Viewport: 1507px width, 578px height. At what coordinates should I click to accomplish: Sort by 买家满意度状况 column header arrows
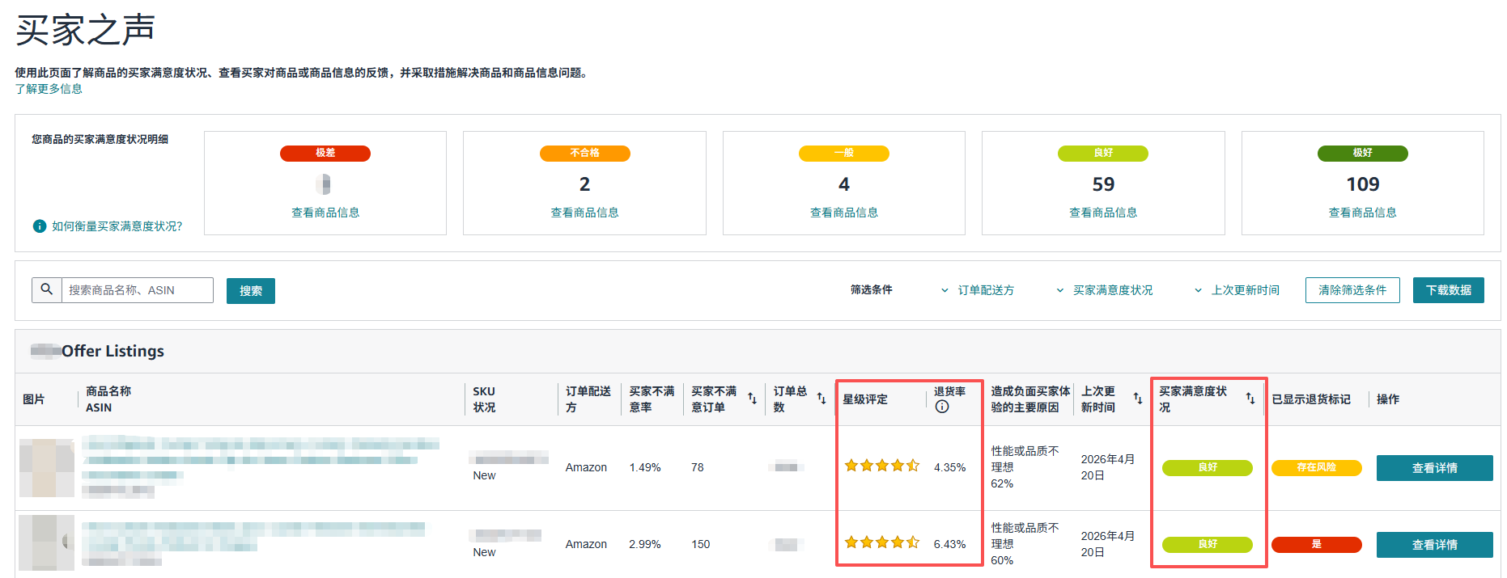pyautogui.click(x=1250, y=399)
